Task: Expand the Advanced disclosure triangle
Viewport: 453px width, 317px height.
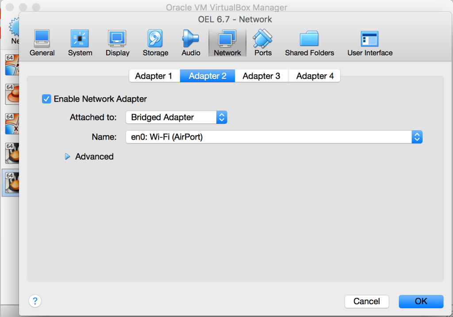Action: [x=67, y=157]
